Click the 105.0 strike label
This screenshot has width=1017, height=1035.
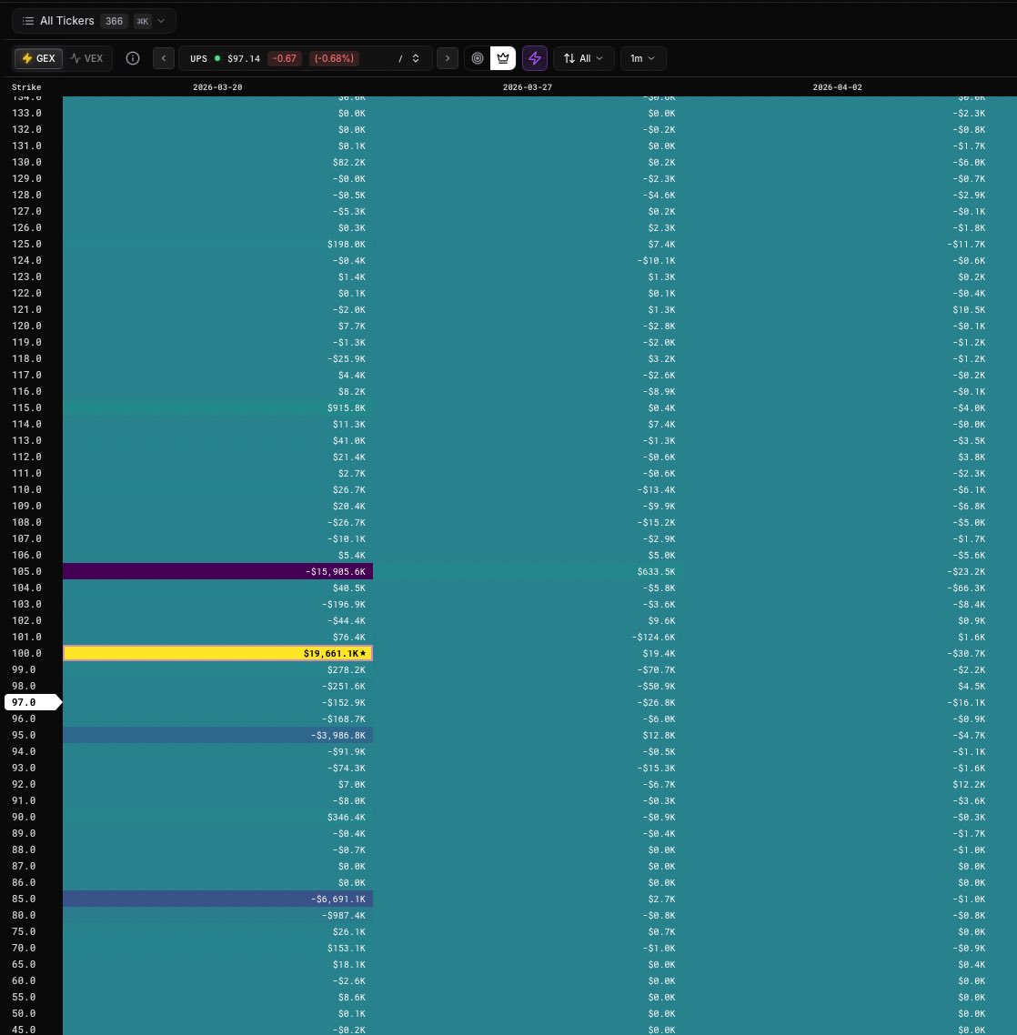pos(26,572)
